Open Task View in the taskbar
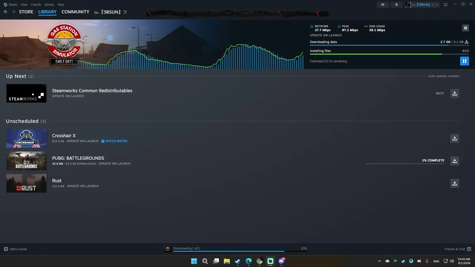This screenshot has width=475, height=267. (x=216, y=261)
